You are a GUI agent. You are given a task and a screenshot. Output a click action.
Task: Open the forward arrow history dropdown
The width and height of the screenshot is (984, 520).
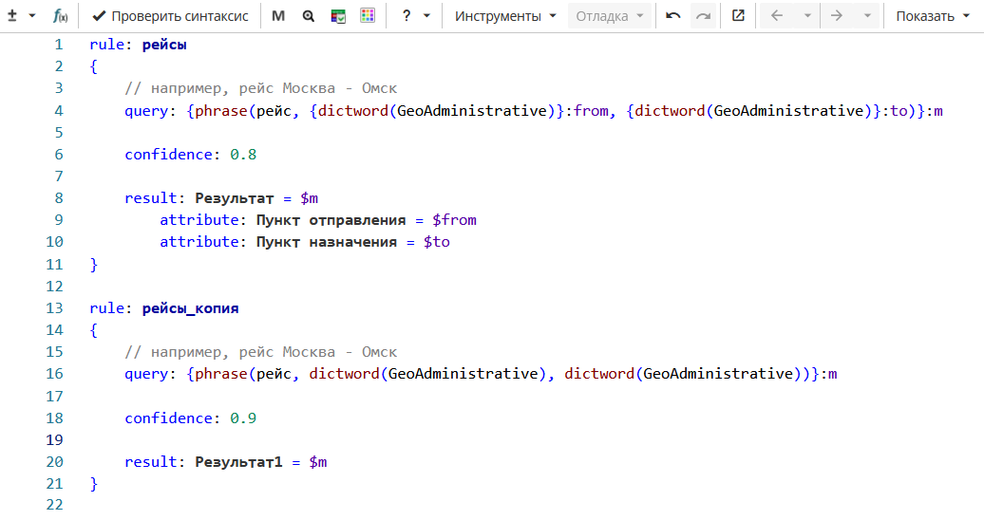click(867, 16)
